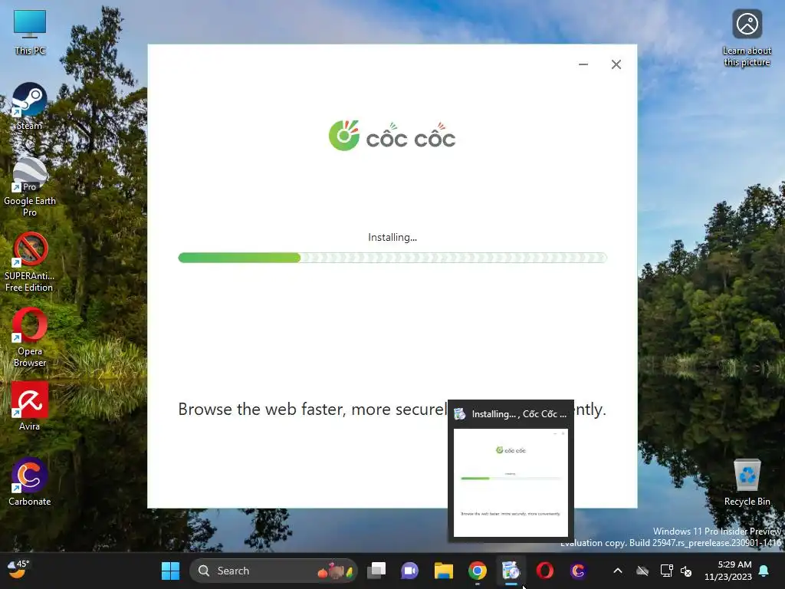785x589 pixels.
Task: Select the SUPERAntiSpyware Free Edition shortcut
Action: tap(30, 262)
